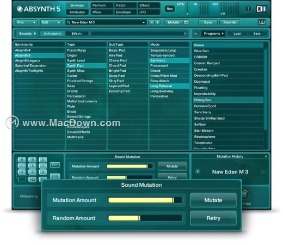
Task: Step back in Mutation History with left arrow
Action: (x=198, y=171)
